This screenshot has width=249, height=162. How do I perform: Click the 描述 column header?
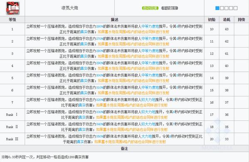tap(114, 20)
